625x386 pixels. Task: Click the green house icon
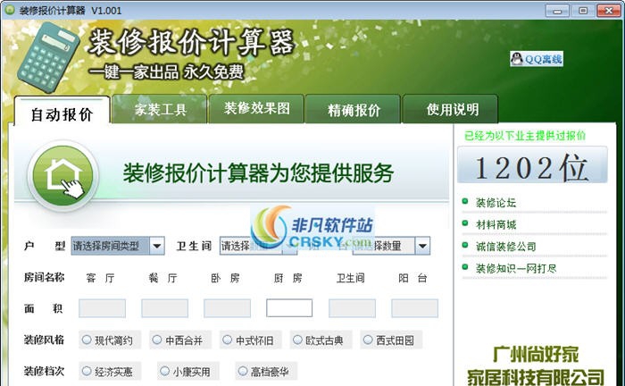click(63, 175)
